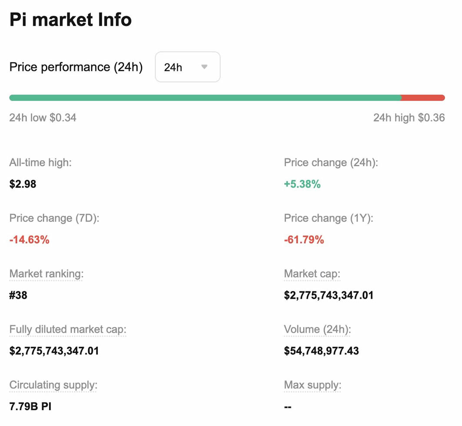Click the underlined Max supply label
This screenshot has width=462, height=426.
click(x=312, y=385)
